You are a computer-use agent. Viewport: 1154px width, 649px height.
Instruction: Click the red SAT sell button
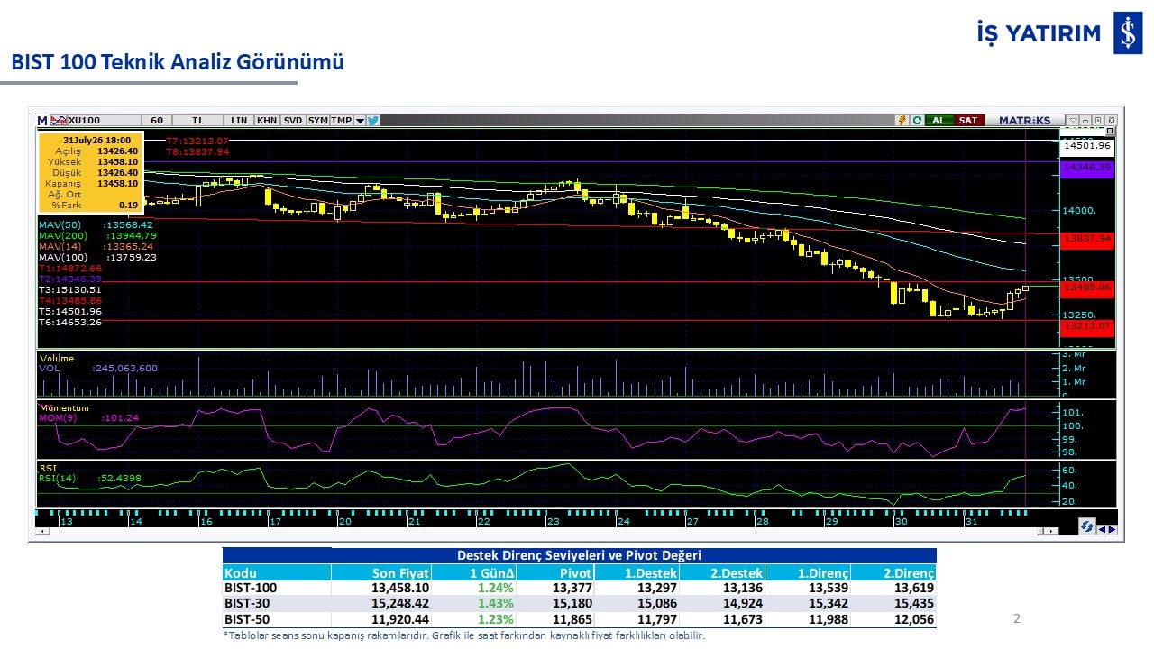(968, 120)
